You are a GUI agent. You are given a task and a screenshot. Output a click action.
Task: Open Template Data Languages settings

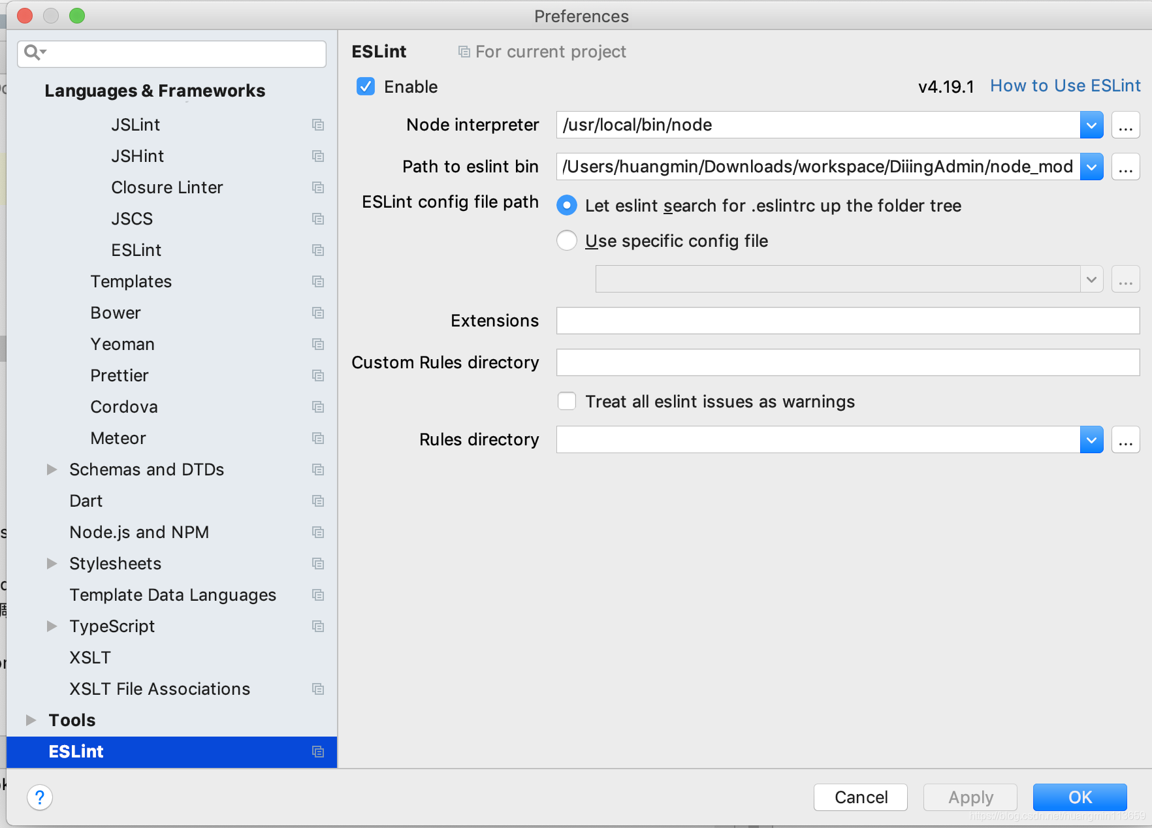coord(172,595)
